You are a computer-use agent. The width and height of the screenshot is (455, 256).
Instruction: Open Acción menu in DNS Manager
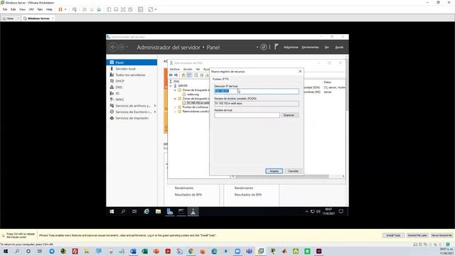pos(188,69)
